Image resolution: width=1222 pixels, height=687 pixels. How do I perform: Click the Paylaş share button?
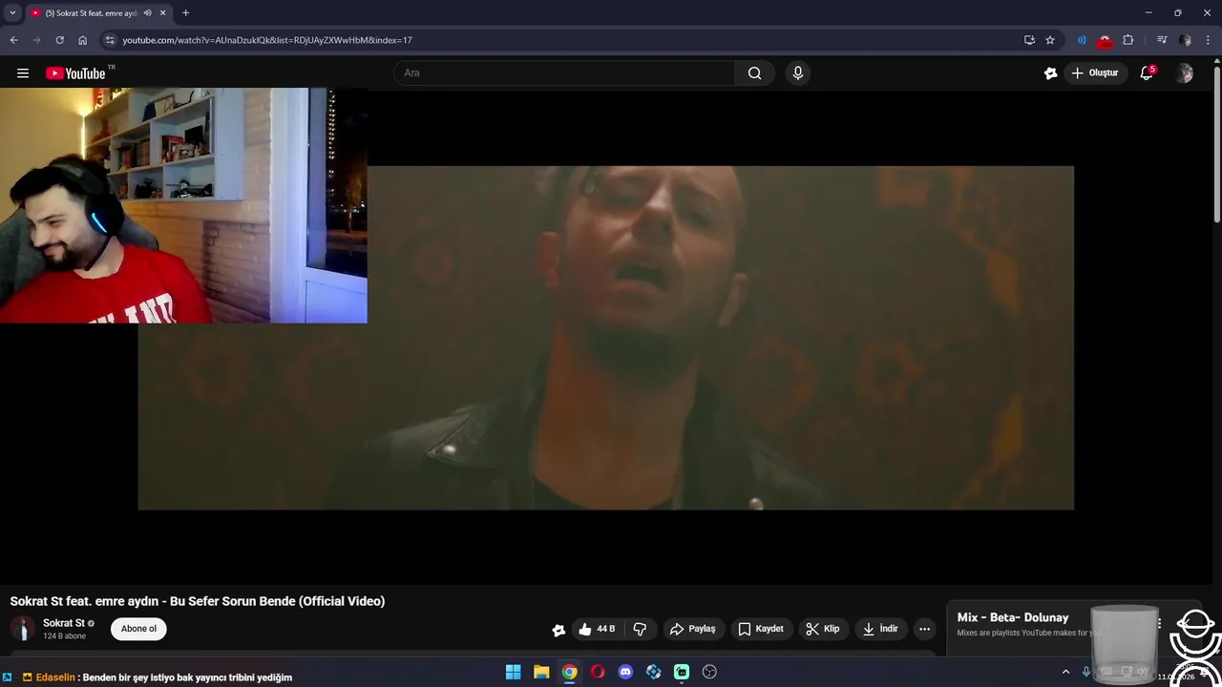(x=693, y=629)
